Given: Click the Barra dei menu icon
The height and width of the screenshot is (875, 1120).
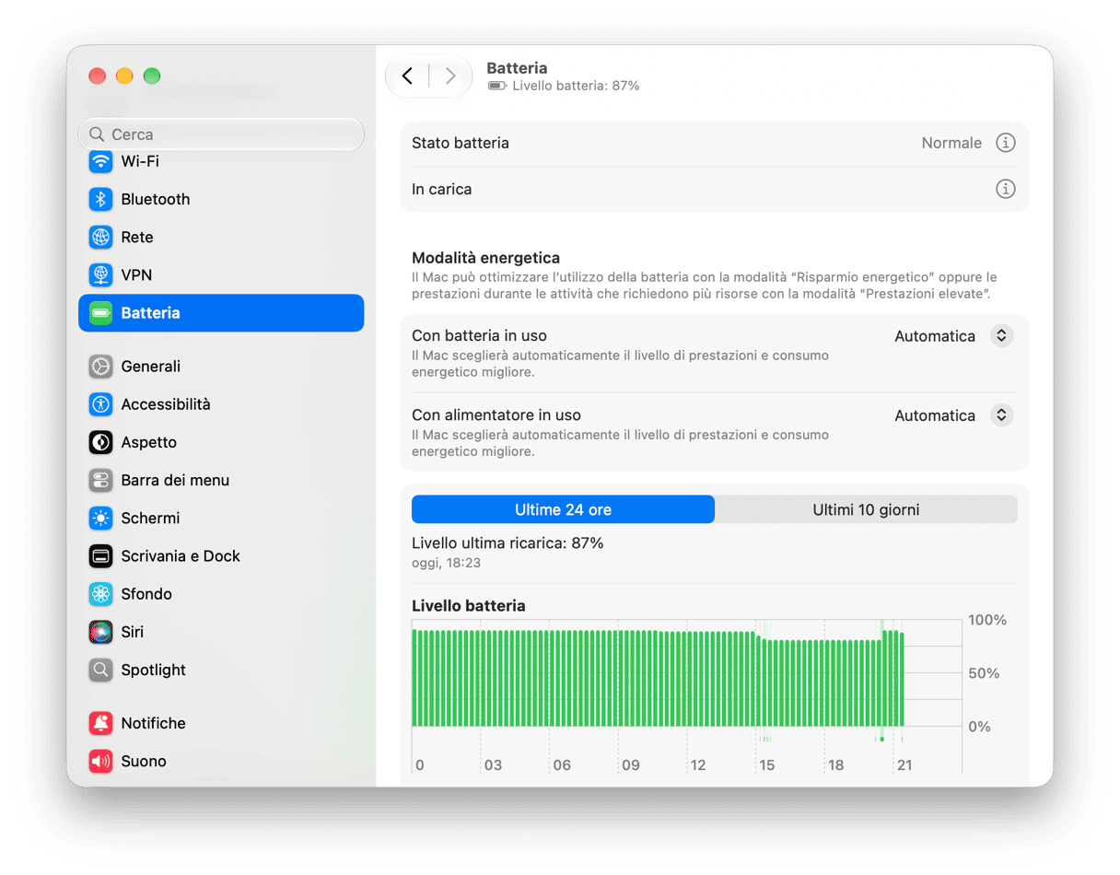Looking at the screenshot, I should click(100, 480).
